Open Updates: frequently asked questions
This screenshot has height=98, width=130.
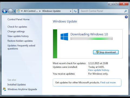(x=21, y=47)
